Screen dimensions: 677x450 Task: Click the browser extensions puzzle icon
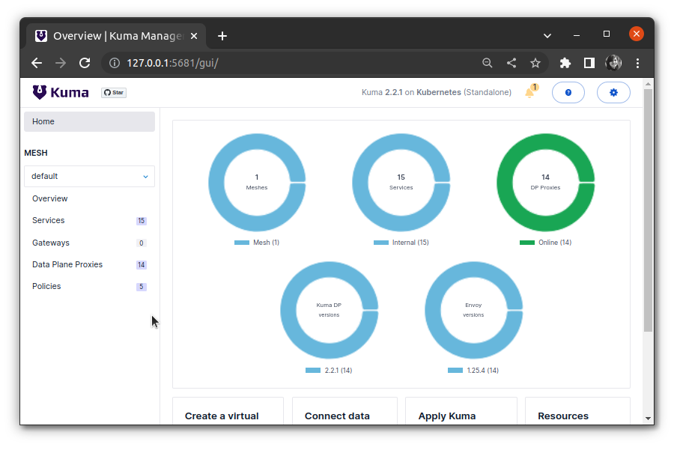click(x=565, y=63)
